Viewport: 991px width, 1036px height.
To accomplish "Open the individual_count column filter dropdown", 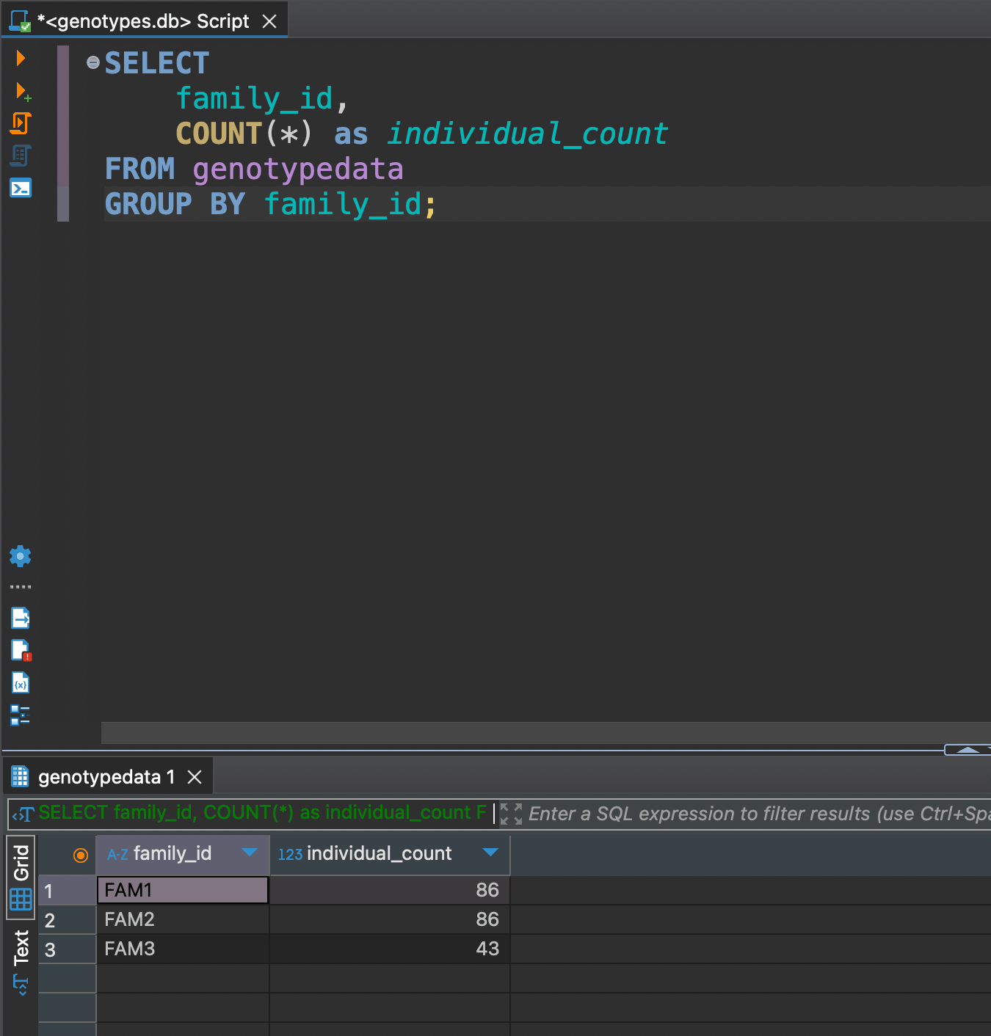I will tap(490, 853).
